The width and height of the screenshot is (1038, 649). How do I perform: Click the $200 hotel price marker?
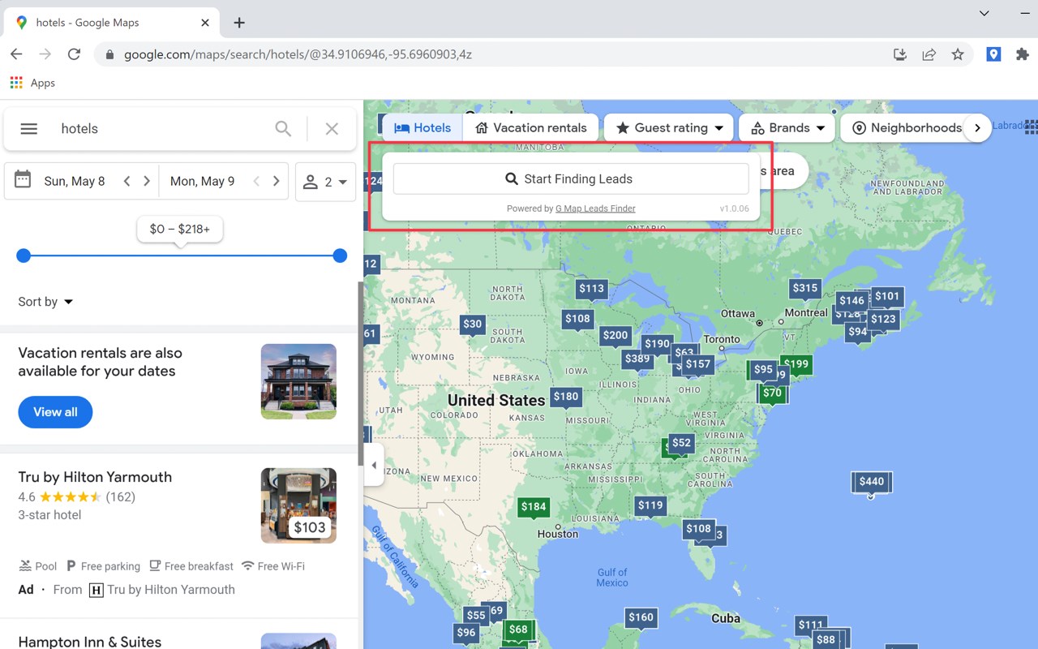click(616, 335)
